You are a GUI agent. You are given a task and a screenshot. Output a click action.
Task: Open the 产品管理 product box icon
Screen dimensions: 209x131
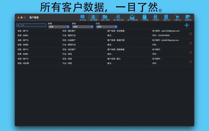click(x=145, y=18)
